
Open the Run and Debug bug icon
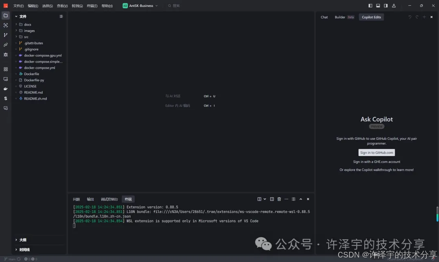tap(6, 54)
